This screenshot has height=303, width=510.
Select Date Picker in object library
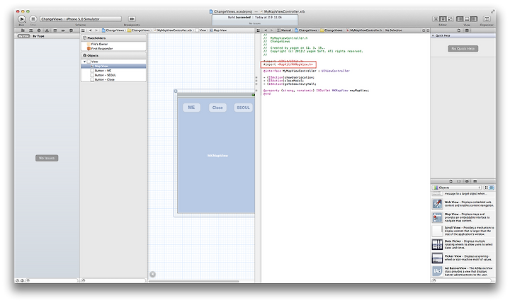(463, 244)
